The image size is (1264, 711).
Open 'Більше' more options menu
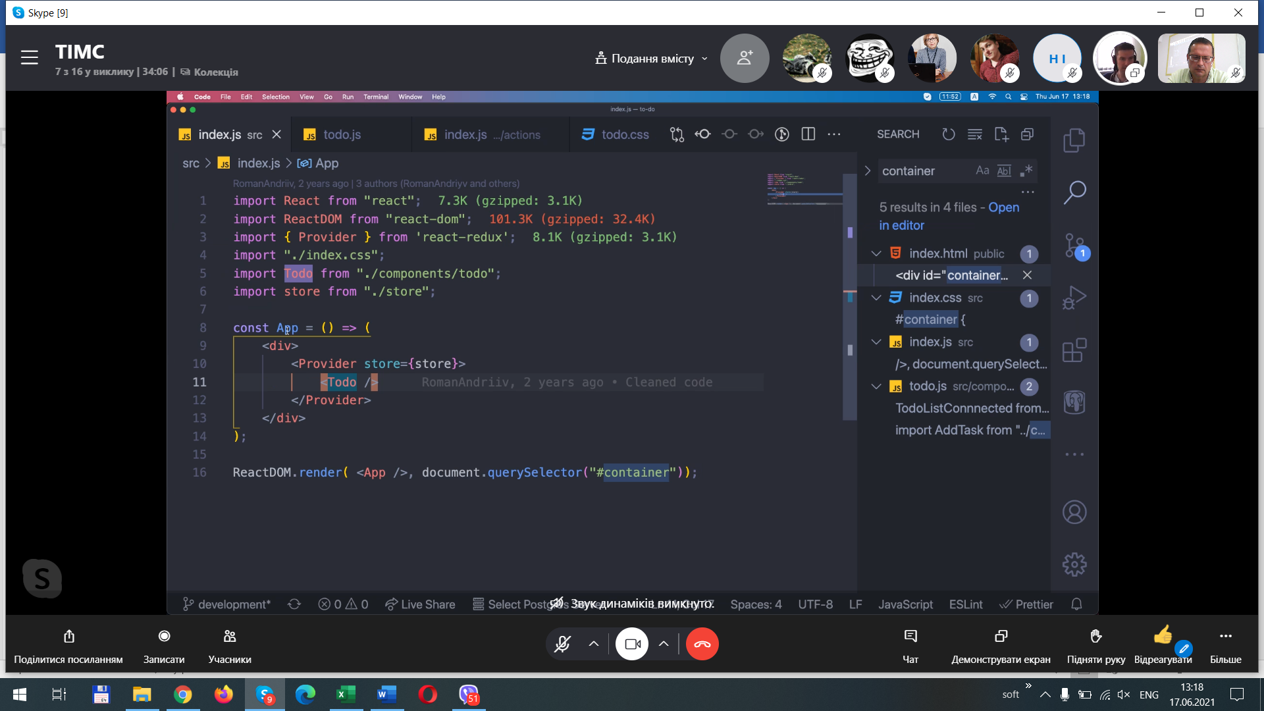click(x=1225, y=645)
